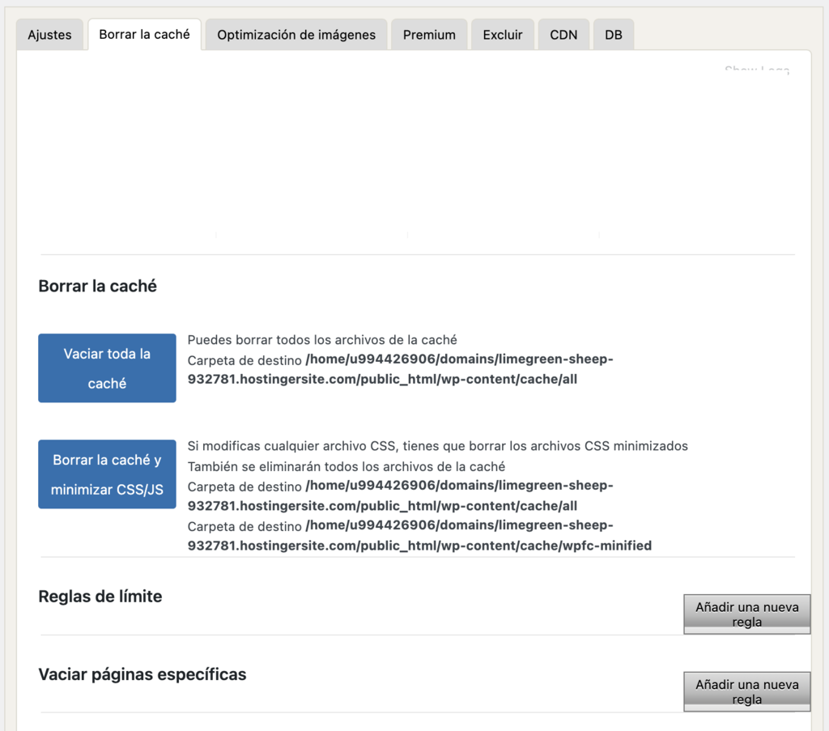Viewport: 829px width, 731px height.
Task: Add a new rule under Reglas de límite
Action: (x=746, y=614)
